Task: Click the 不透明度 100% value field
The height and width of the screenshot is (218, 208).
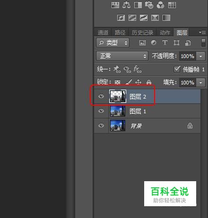Action: (x=188, y=56)
